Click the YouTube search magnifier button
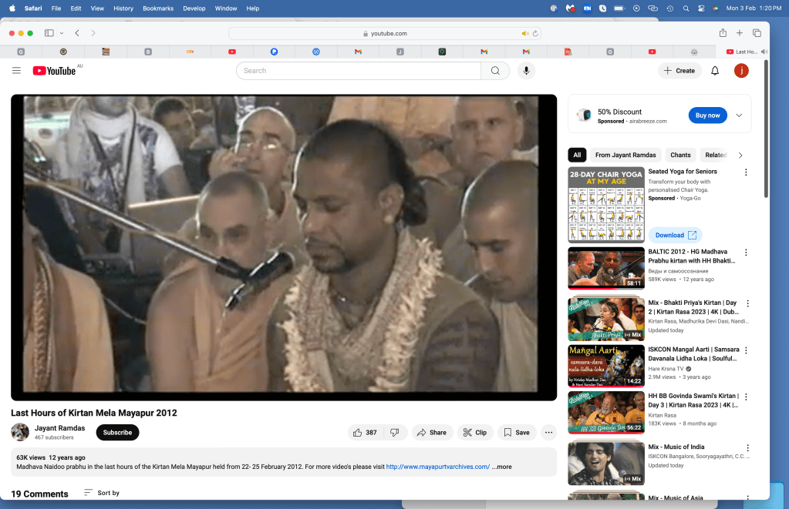This screenshot has height=509, width=789. tap(494, 71)
